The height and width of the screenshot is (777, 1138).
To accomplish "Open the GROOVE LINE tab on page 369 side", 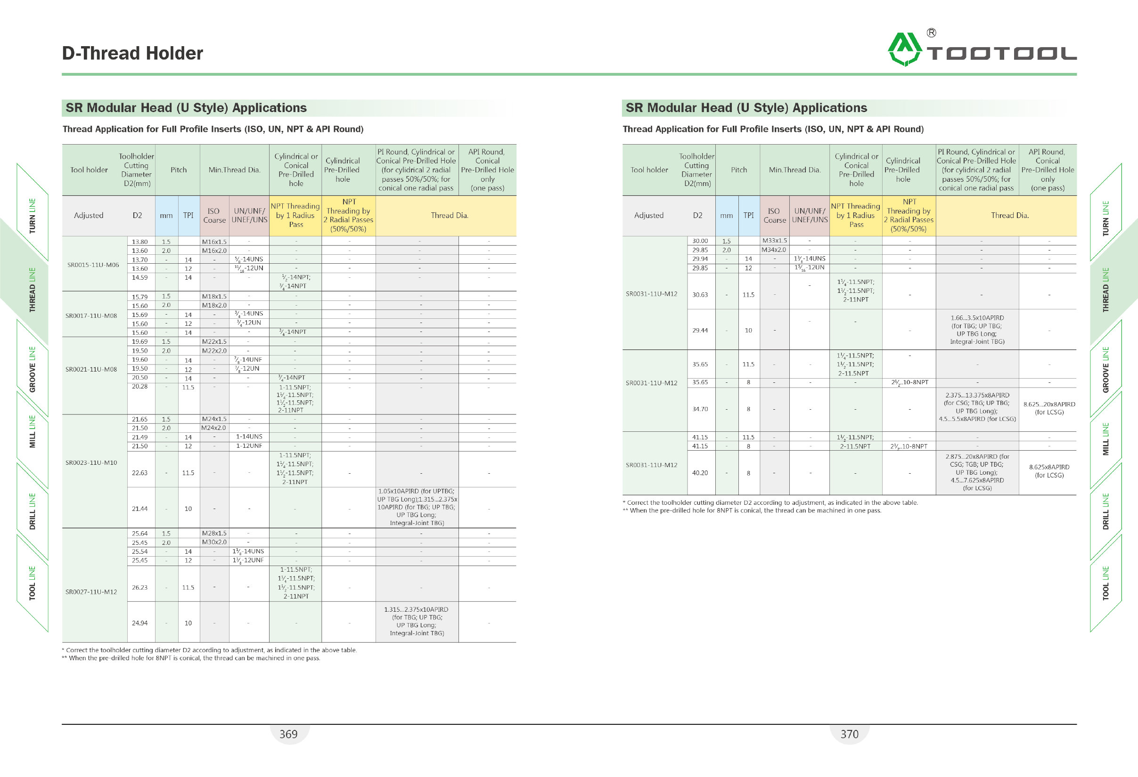I will [33, 369].
